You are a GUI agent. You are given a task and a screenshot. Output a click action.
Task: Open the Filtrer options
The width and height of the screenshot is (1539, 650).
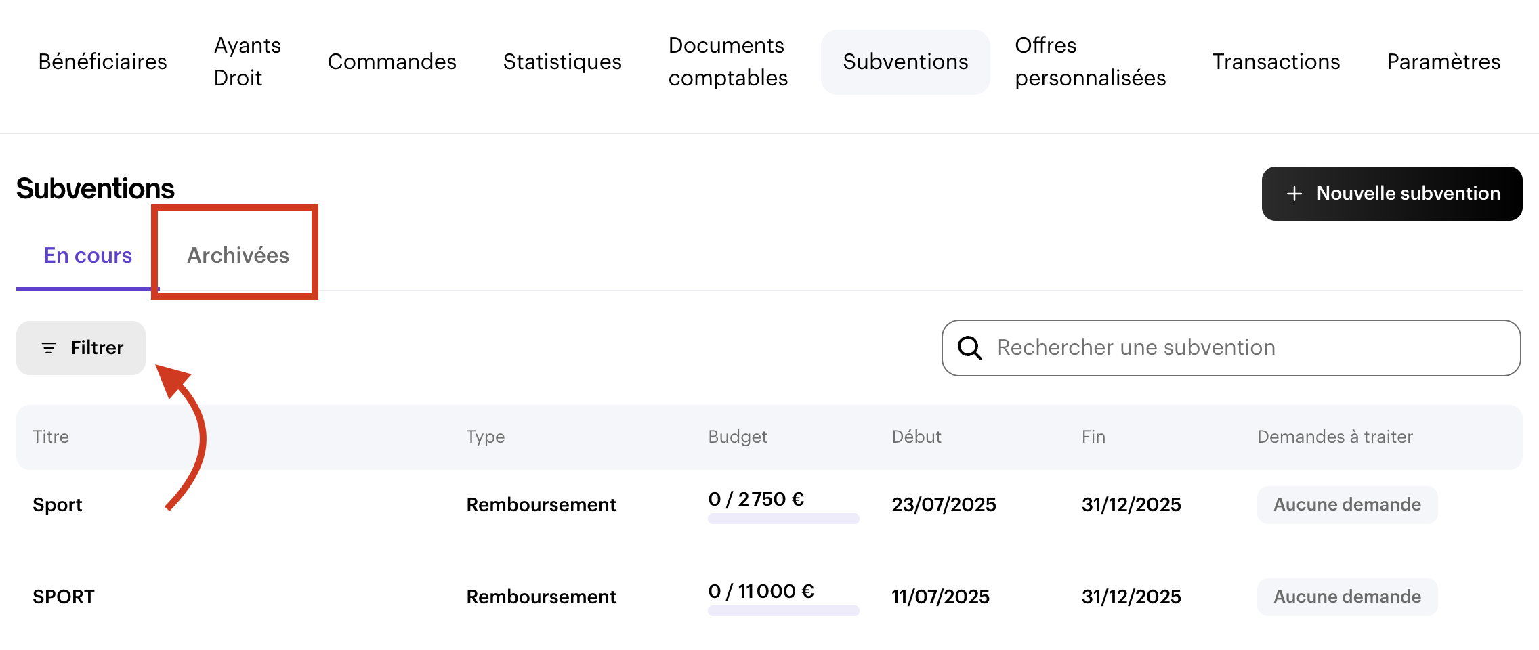(x=81, y=348)
